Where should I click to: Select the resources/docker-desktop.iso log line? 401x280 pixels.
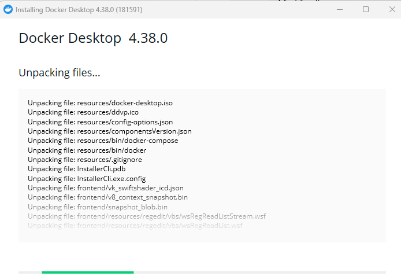pos(101,103)
